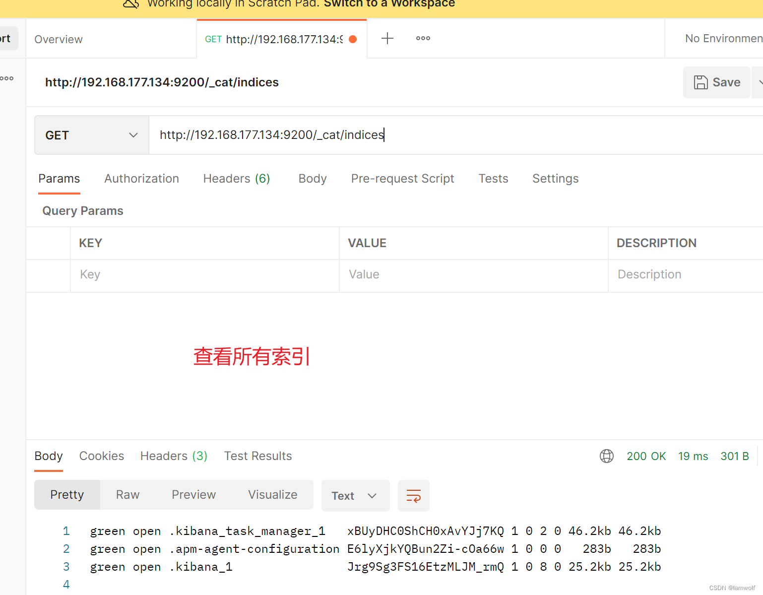The height and width of the screenshot is (595, 763).
Task: Click the .kibana_1 index name
Action: pyautogui.click(x=201, y=567)
